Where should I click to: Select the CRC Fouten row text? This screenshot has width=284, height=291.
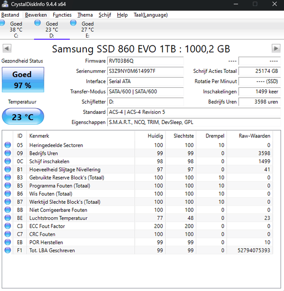pyautogui.click(x=42, y=234)
